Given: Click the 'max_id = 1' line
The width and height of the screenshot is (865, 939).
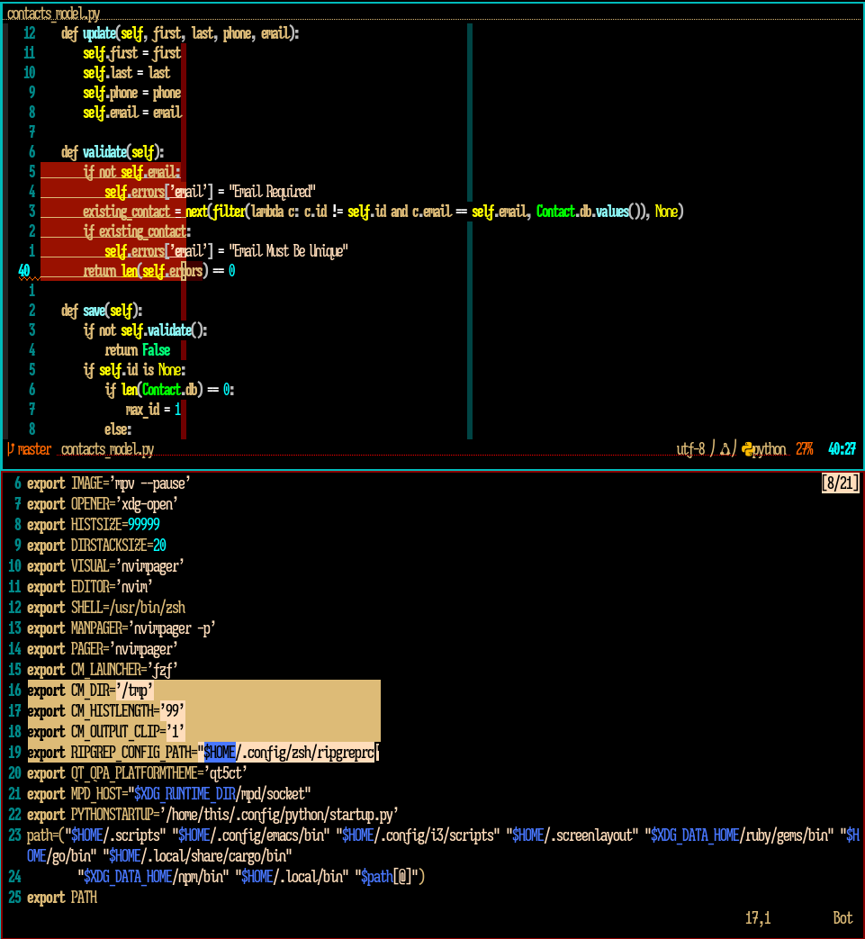Looking at the screenshot, I should pyautogui.click(x=153, y=410).
